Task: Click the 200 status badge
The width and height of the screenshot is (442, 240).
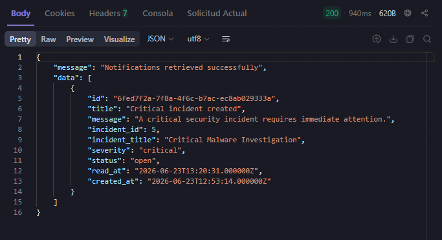Action: click(x=332, y=13)
